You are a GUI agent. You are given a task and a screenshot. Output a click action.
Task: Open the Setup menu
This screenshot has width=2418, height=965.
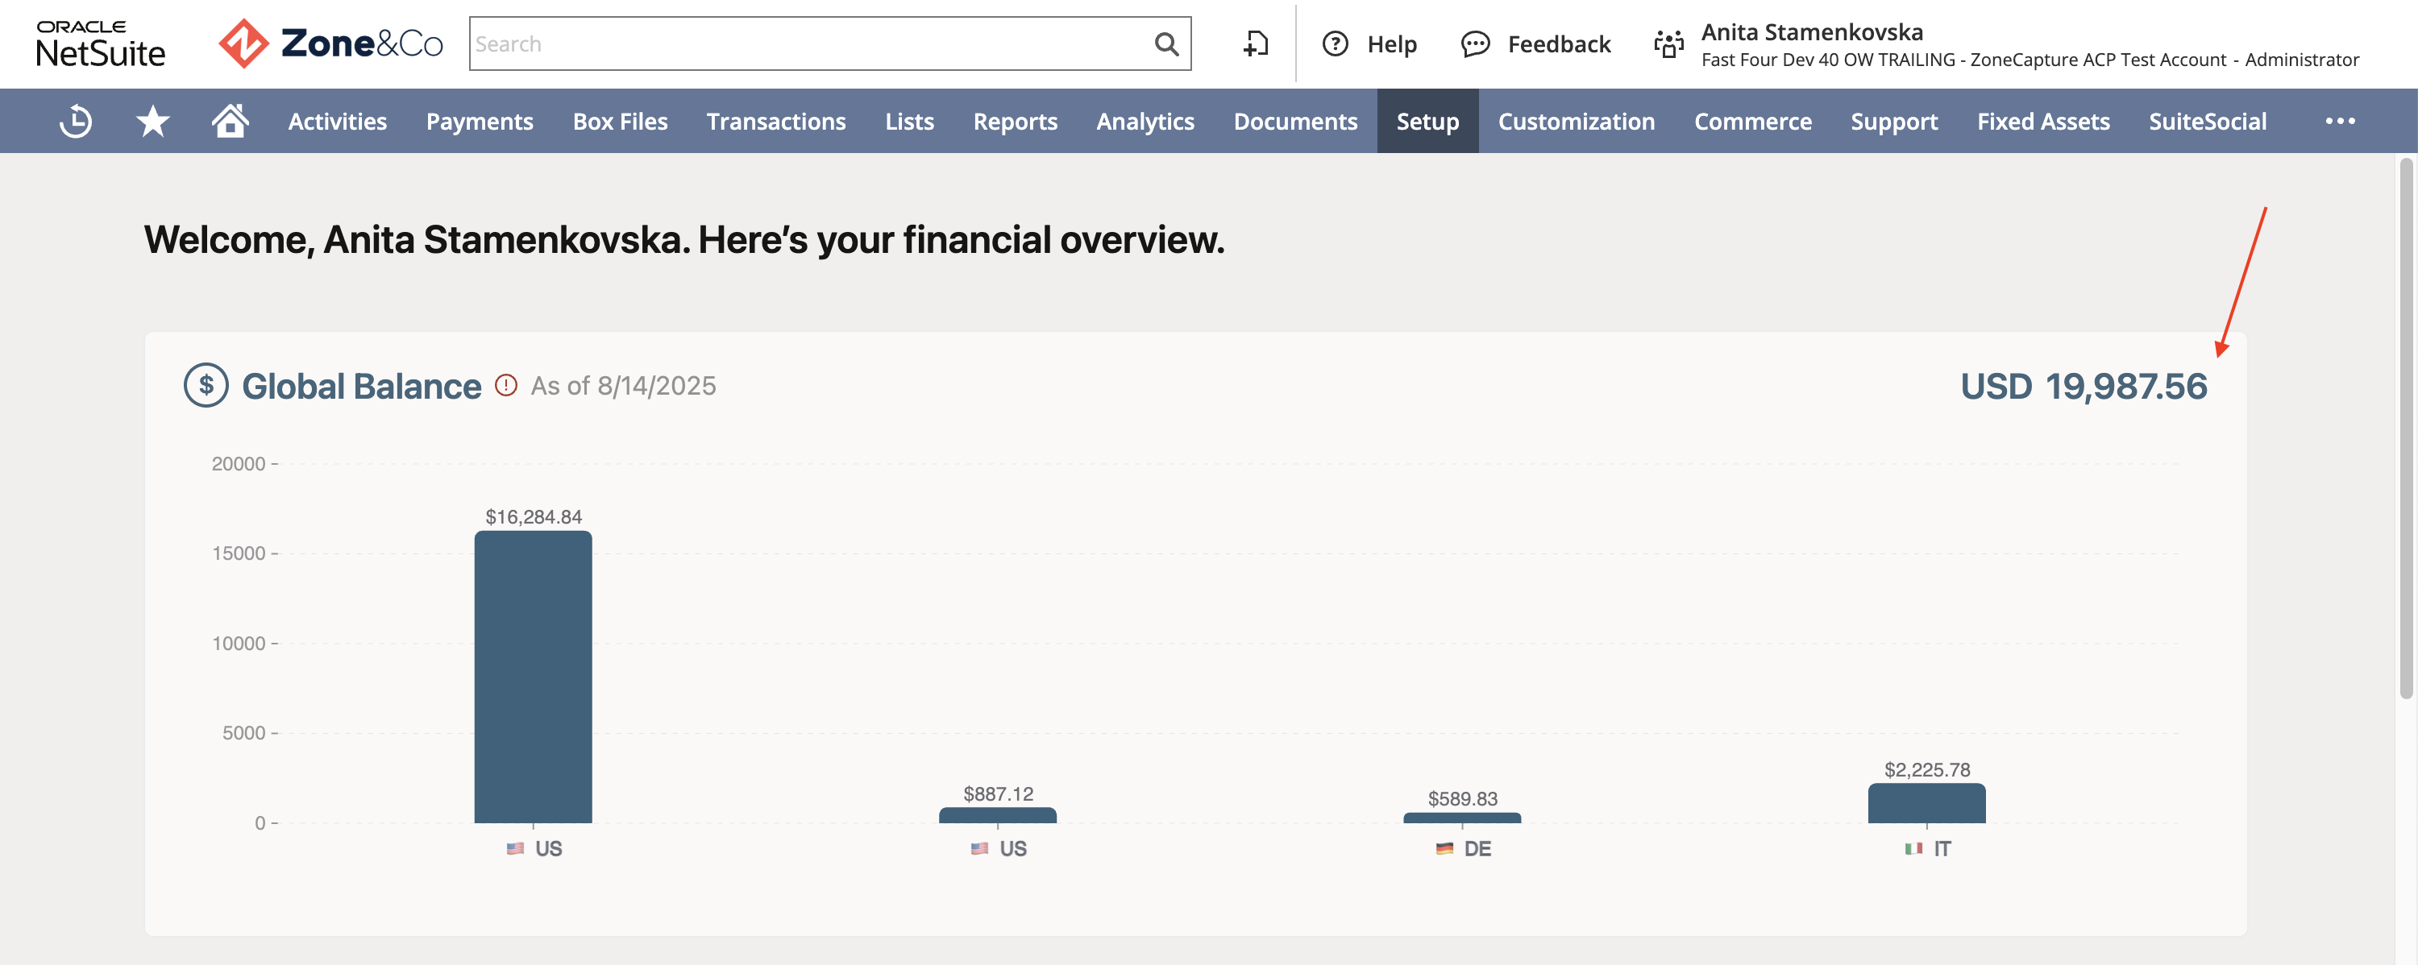tap(1427, 121)
